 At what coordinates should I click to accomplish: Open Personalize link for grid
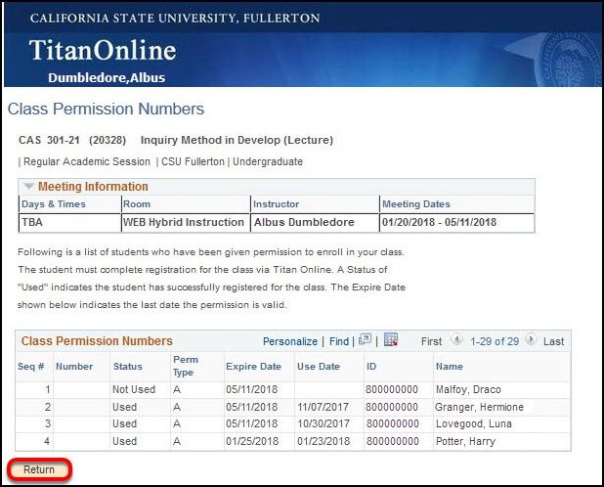(x=290, y=341)
